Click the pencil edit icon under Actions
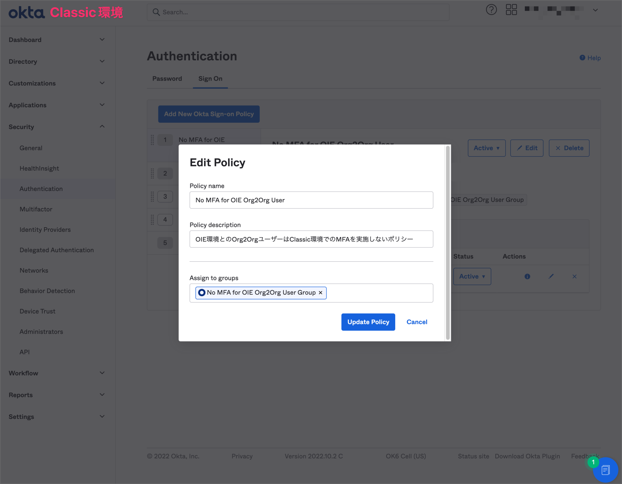 551,276
